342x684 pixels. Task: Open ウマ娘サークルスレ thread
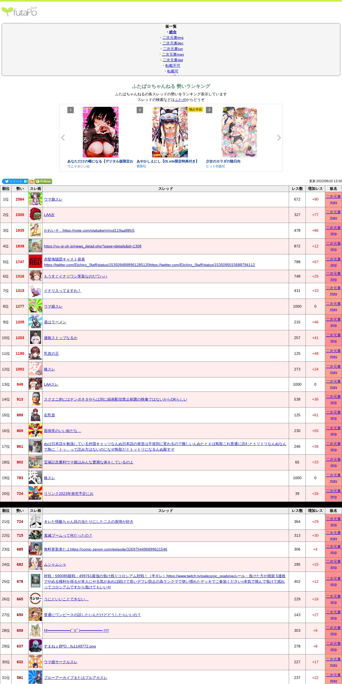click(61, 662)
